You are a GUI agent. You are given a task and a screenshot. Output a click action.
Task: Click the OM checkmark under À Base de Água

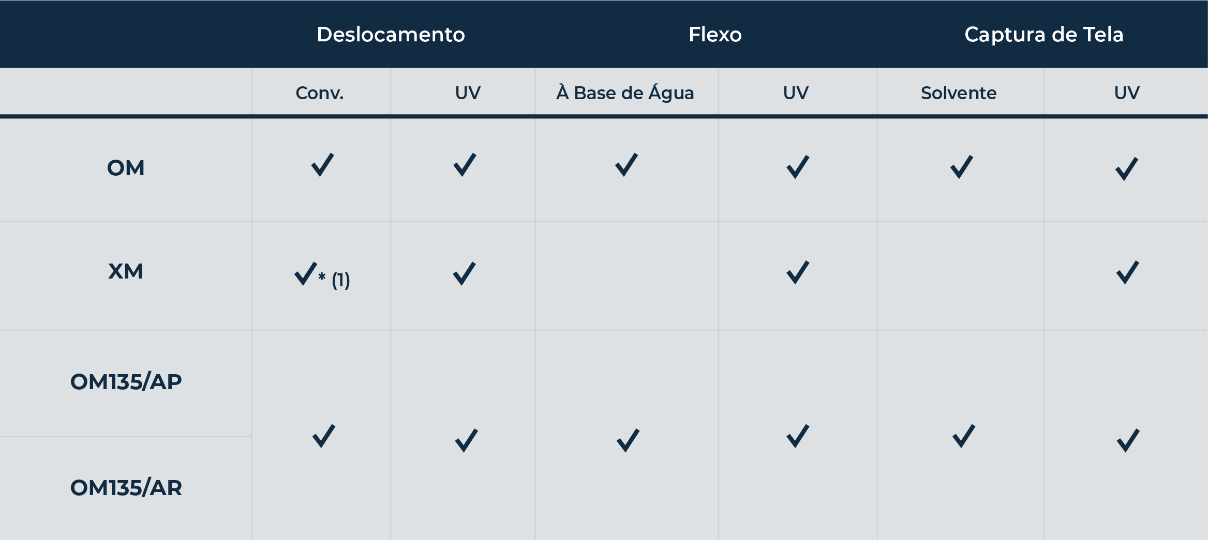coord(626,165)
